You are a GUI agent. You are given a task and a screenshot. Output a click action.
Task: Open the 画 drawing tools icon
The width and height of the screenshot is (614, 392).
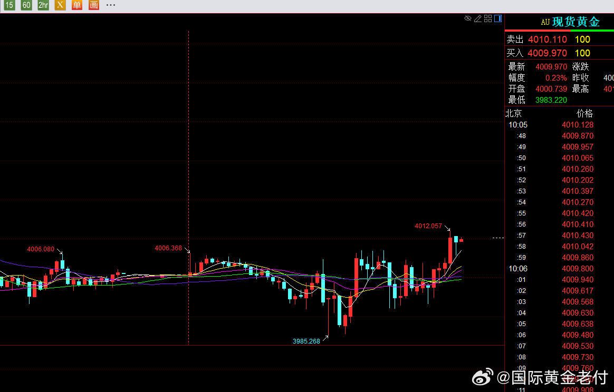point(93,5)
